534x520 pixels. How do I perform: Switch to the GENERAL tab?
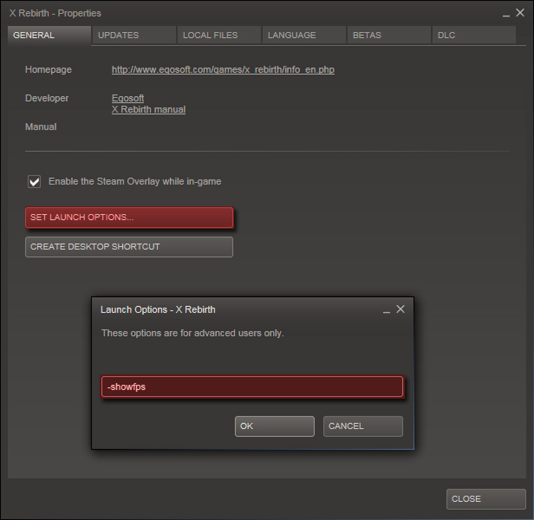[x=49, y=35]
